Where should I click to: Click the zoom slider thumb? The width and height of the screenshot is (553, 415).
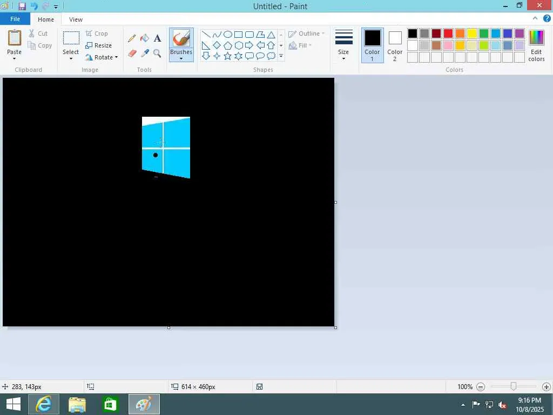click(x=514, y=386)
